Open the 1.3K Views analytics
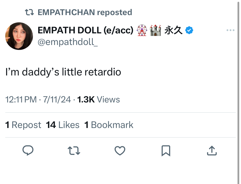241x184 pixels. pyautogui.click(x=98, y=100)
